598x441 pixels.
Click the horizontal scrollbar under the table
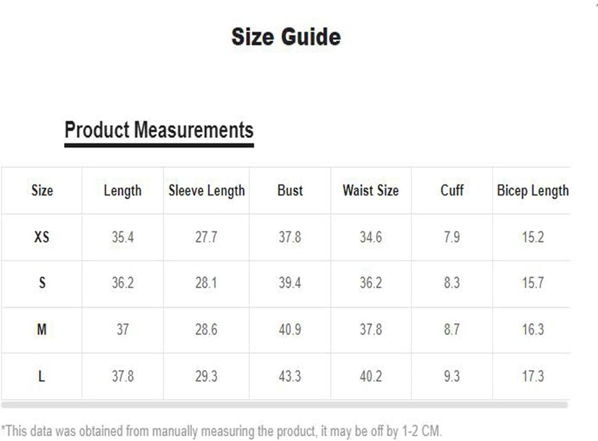tap(285, 405)
